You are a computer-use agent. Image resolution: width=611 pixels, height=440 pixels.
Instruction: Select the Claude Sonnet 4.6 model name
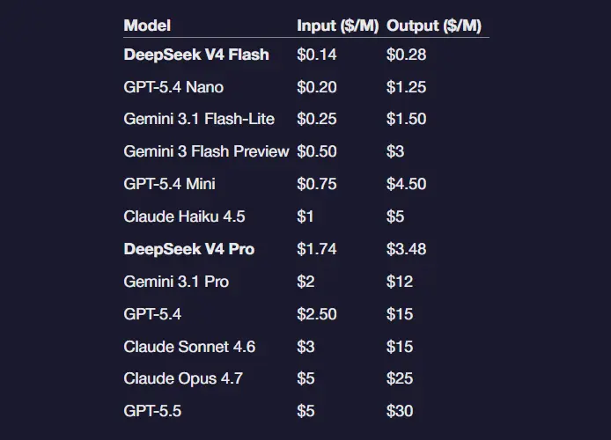tap(189, 347)
